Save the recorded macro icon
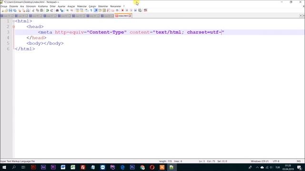 click(x=140, y=10)
